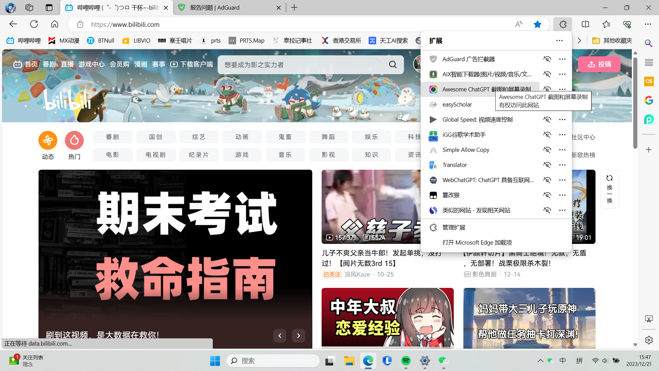This screenshot has height=371, width=659.
Task: Click the magnifier icon in bilibili search bar
Action: 392,64
